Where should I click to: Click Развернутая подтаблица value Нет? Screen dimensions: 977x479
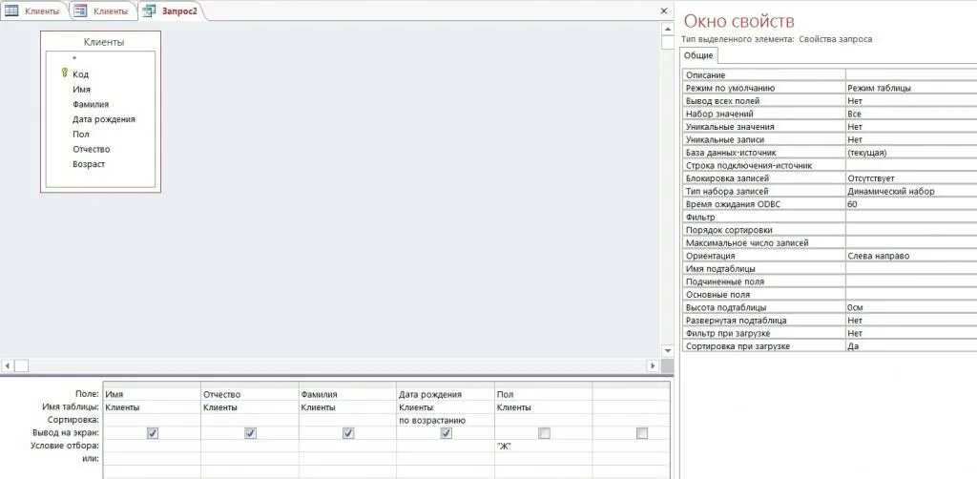pyautogui.click(x=911, y=321)
